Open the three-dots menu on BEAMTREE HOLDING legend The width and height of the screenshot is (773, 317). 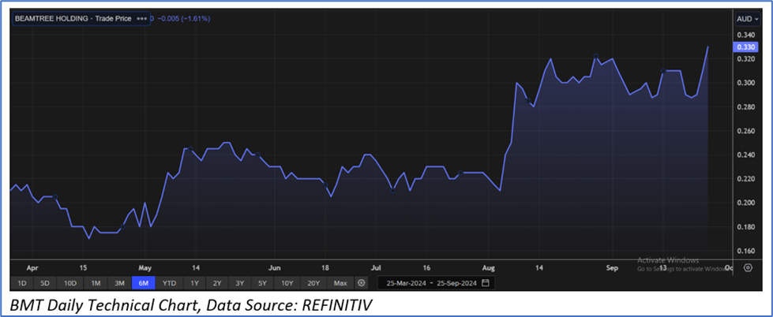click(x=141, y=17)
